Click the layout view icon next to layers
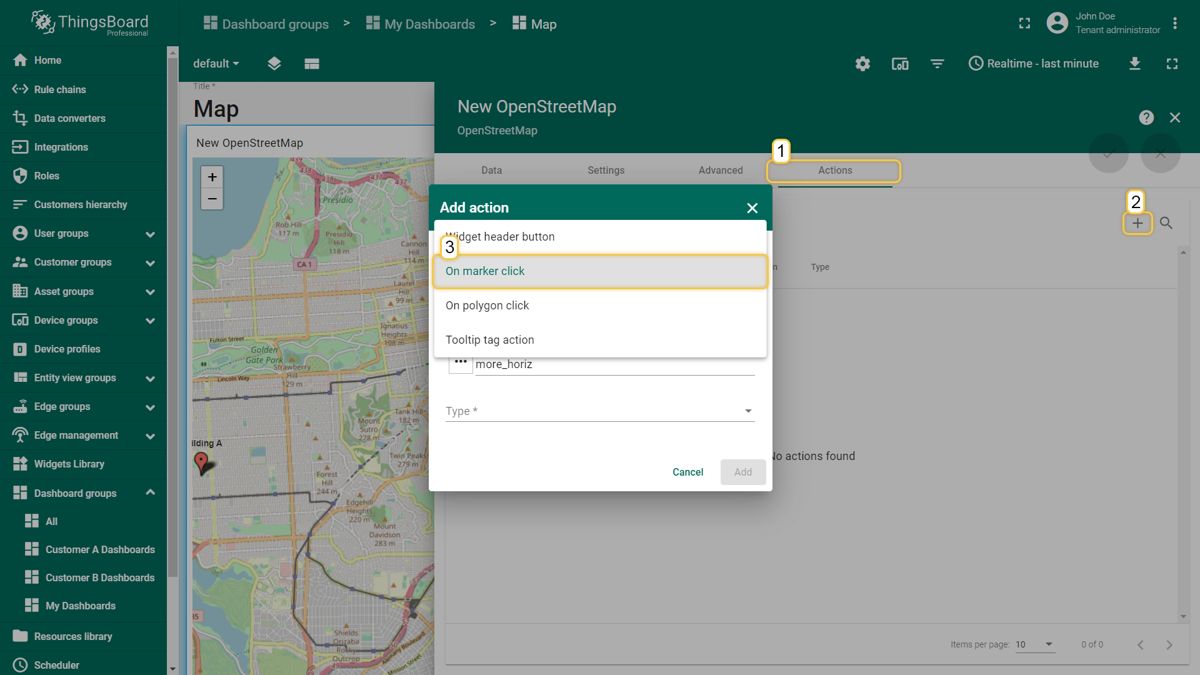 312,64
